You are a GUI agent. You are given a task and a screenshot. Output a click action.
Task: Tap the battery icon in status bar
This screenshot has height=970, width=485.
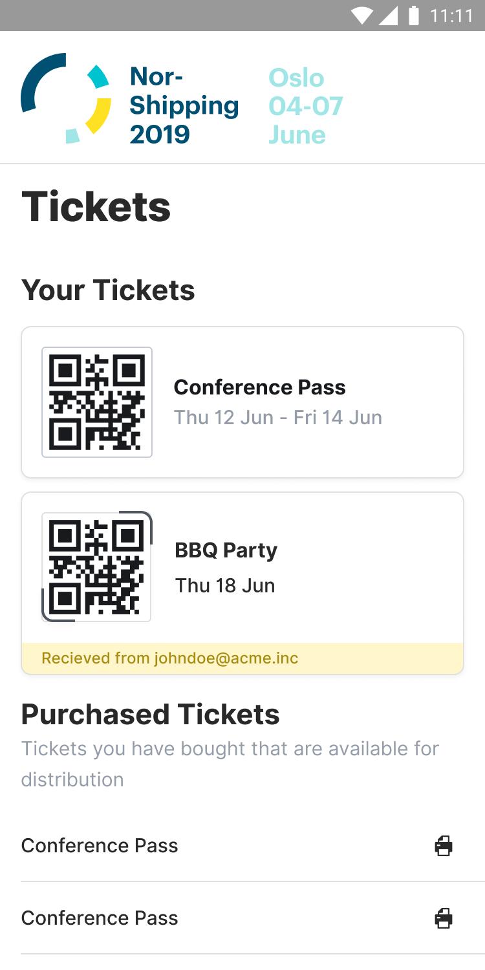pyautogui.click(x=414, y=16)
